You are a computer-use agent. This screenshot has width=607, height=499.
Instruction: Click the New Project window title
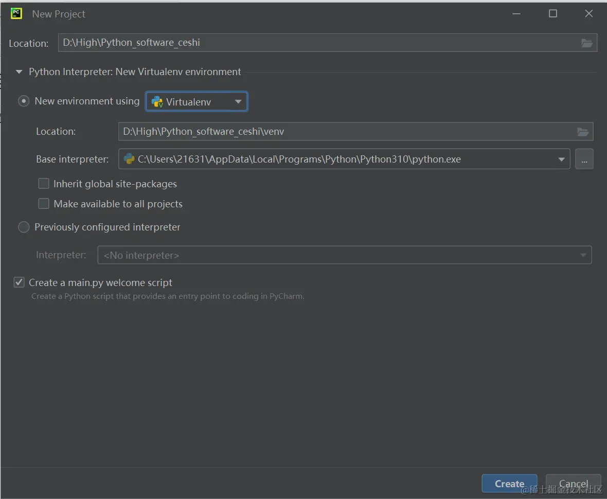tap(59, 14)
